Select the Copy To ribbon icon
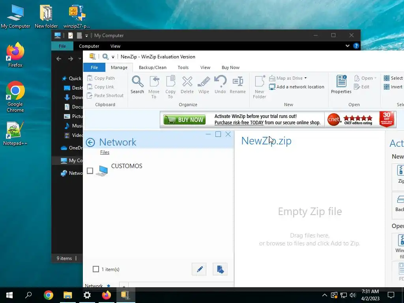The image size is (404, 303). click(x=170, y=87)
